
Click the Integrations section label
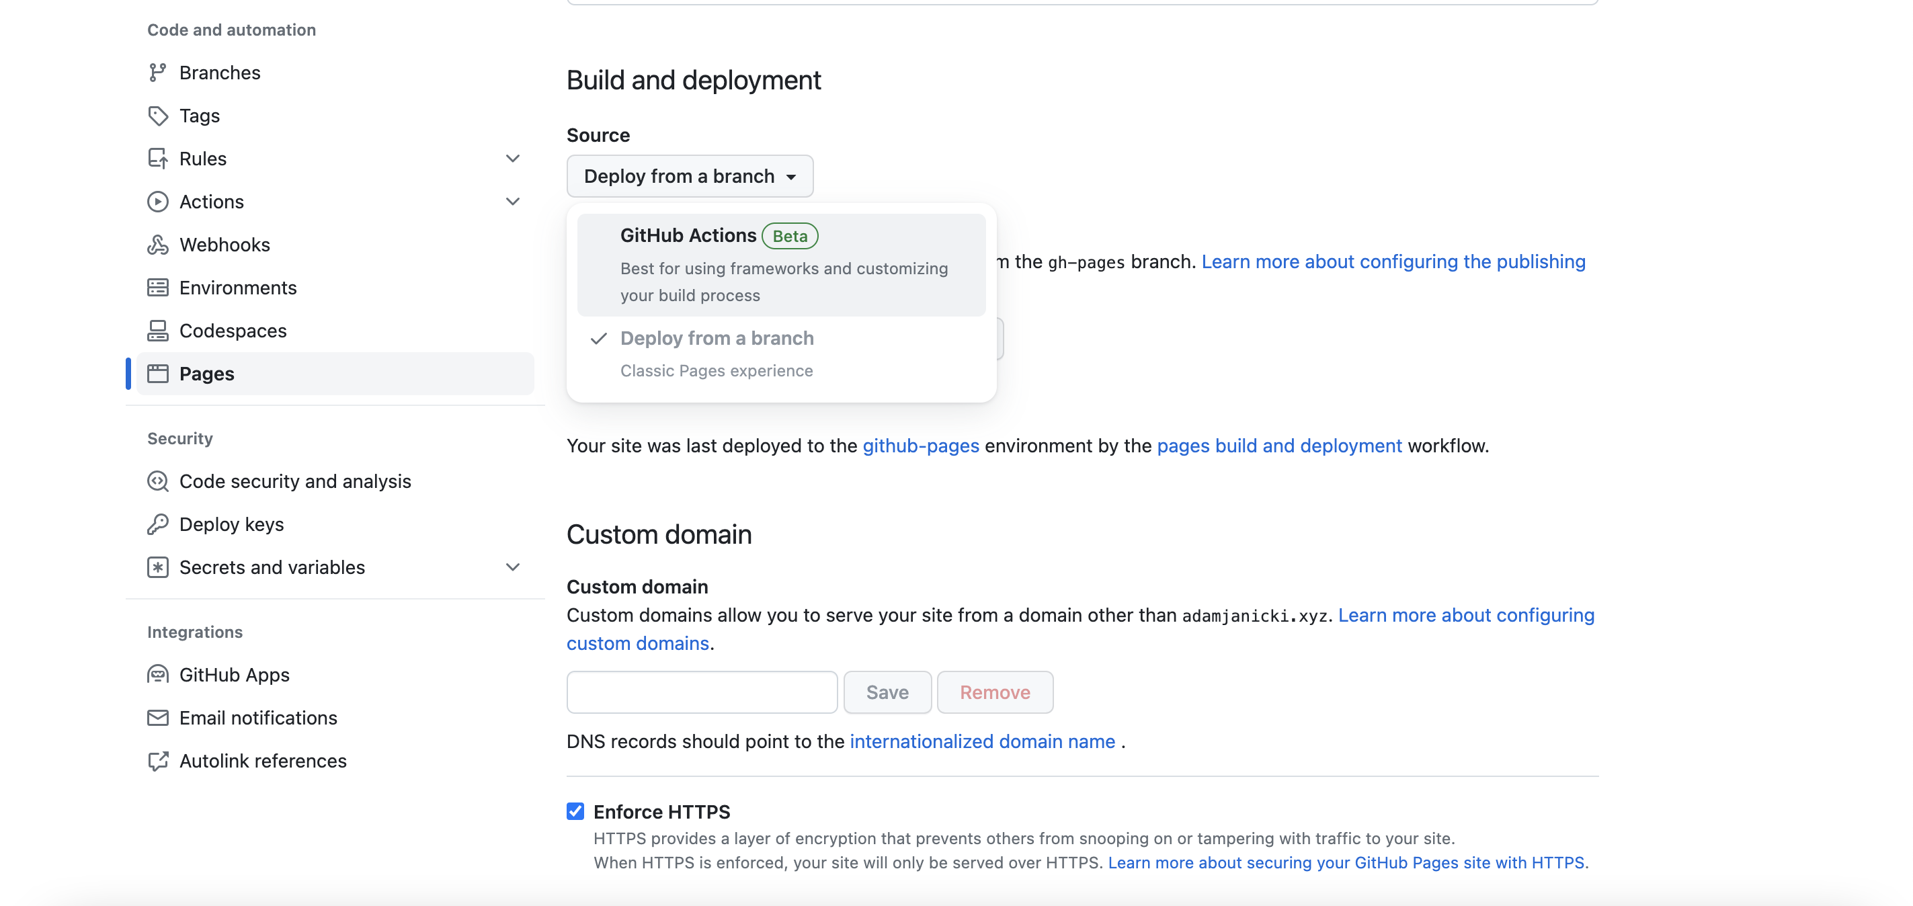point(194,632)
